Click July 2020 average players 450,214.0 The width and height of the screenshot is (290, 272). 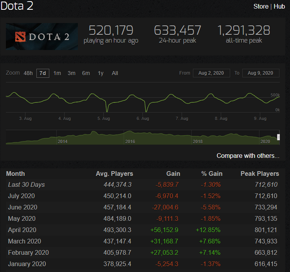(117, 196)
